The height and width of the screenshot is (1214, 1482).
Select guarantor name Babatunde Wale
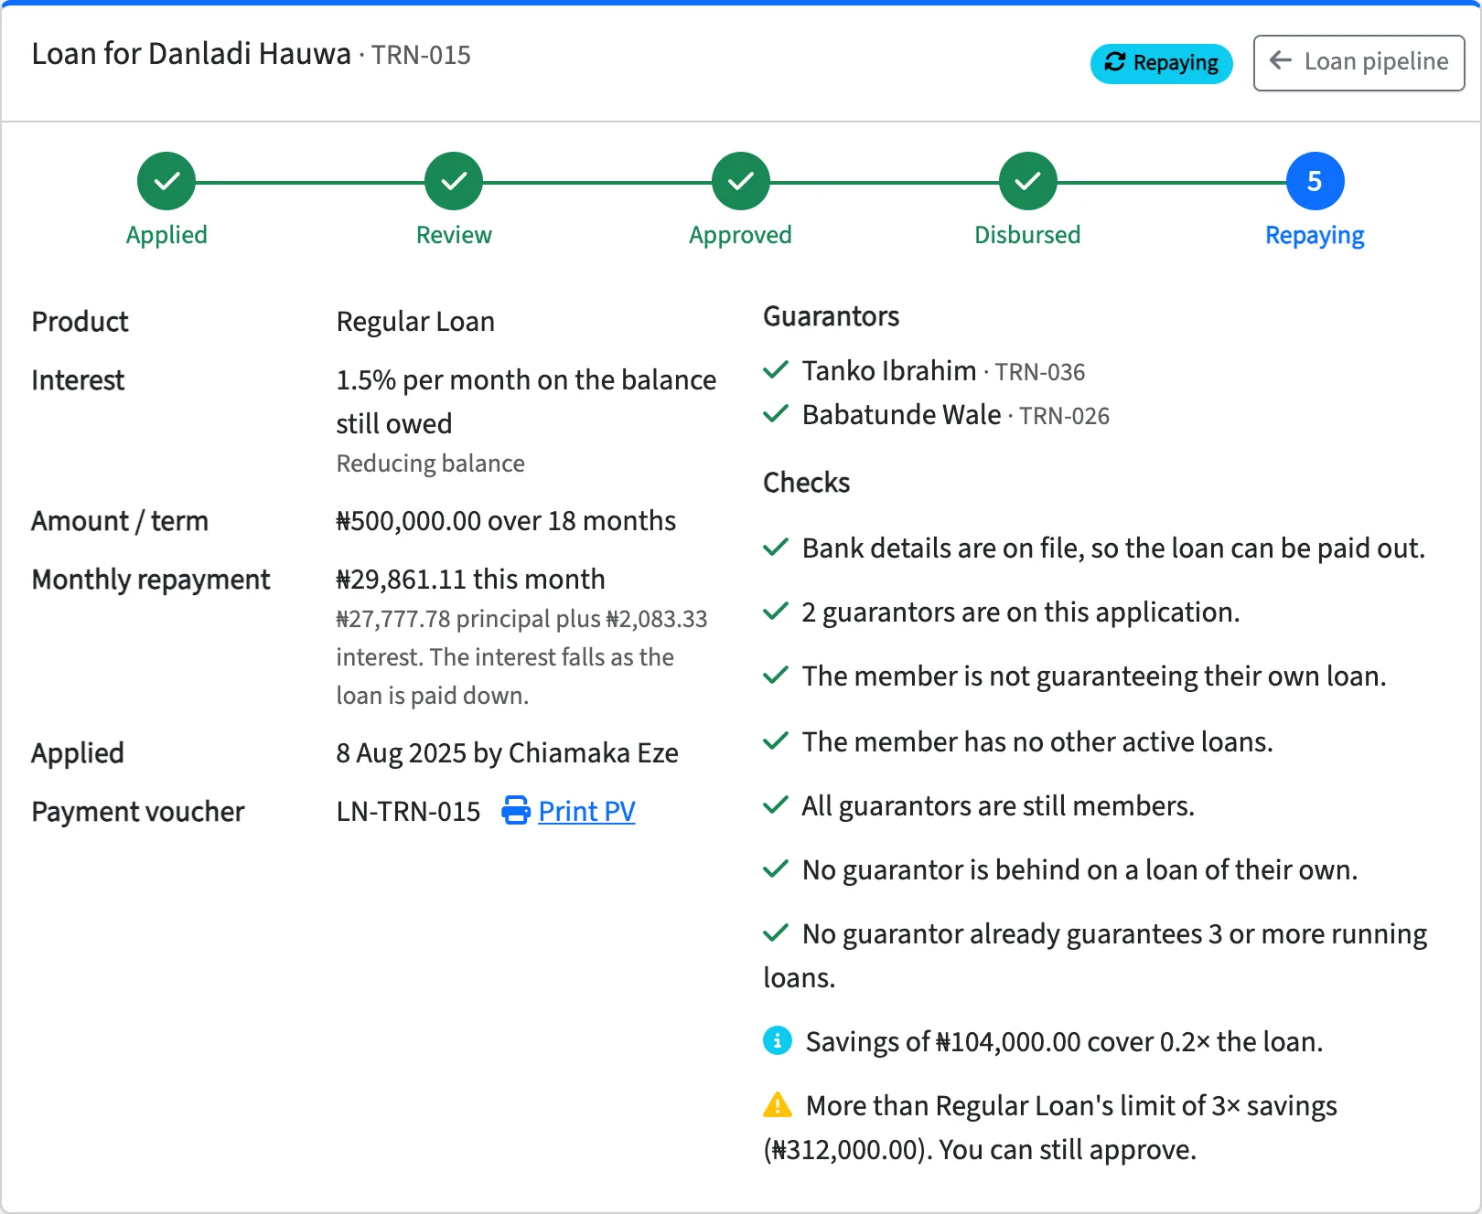[x=901, y=414]
